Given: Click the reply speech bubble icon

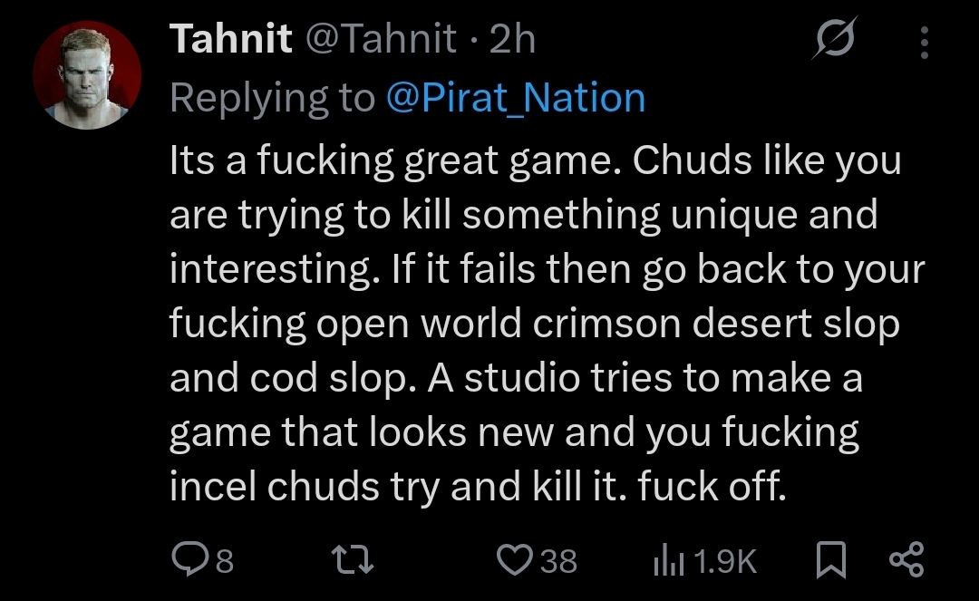Looking at the screenshot, I should (x=189, y=559).
